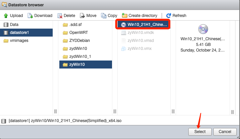
Task: Click the .sdd.sf folder icon
Action: coord(65,25)
